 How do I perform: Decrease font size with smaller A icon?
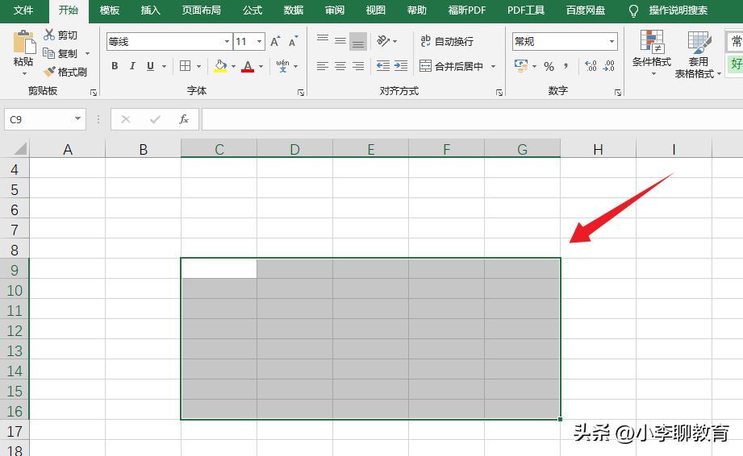pyautogui.click(x=294, y=41)
